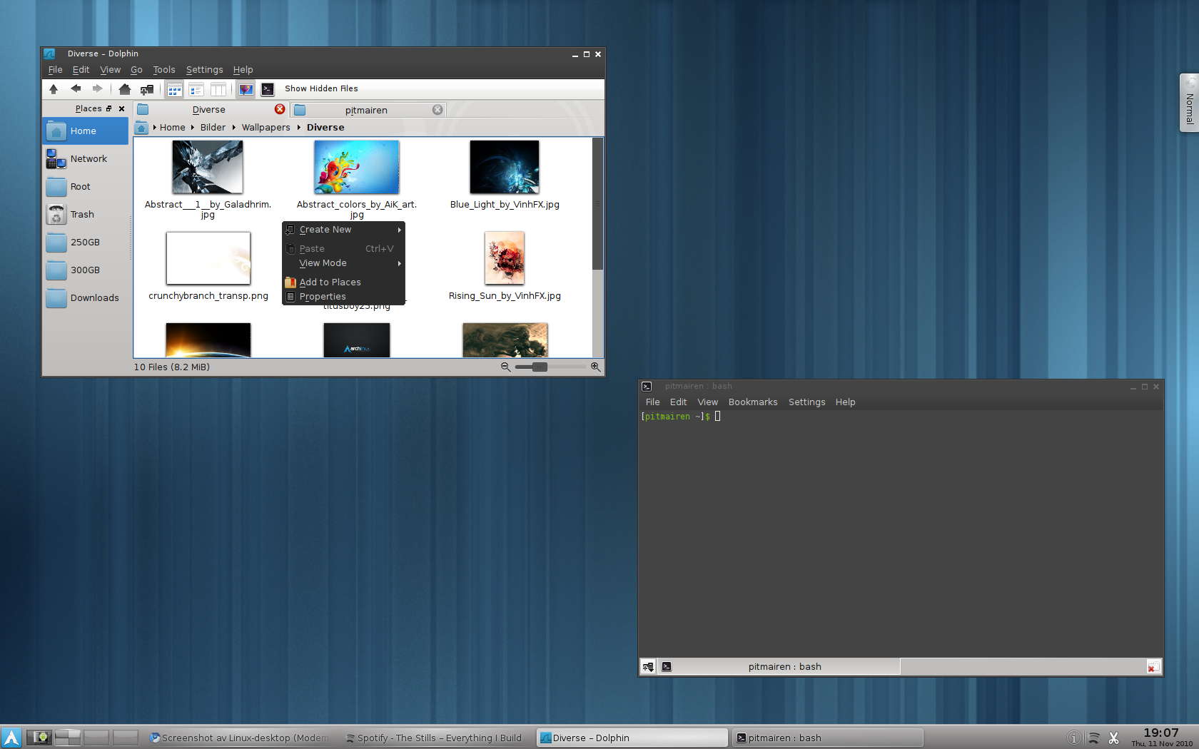Open the 250GB drive in Places
Image resolution: width=1199 pixels, height=749 pixels.
click(85, 243)
